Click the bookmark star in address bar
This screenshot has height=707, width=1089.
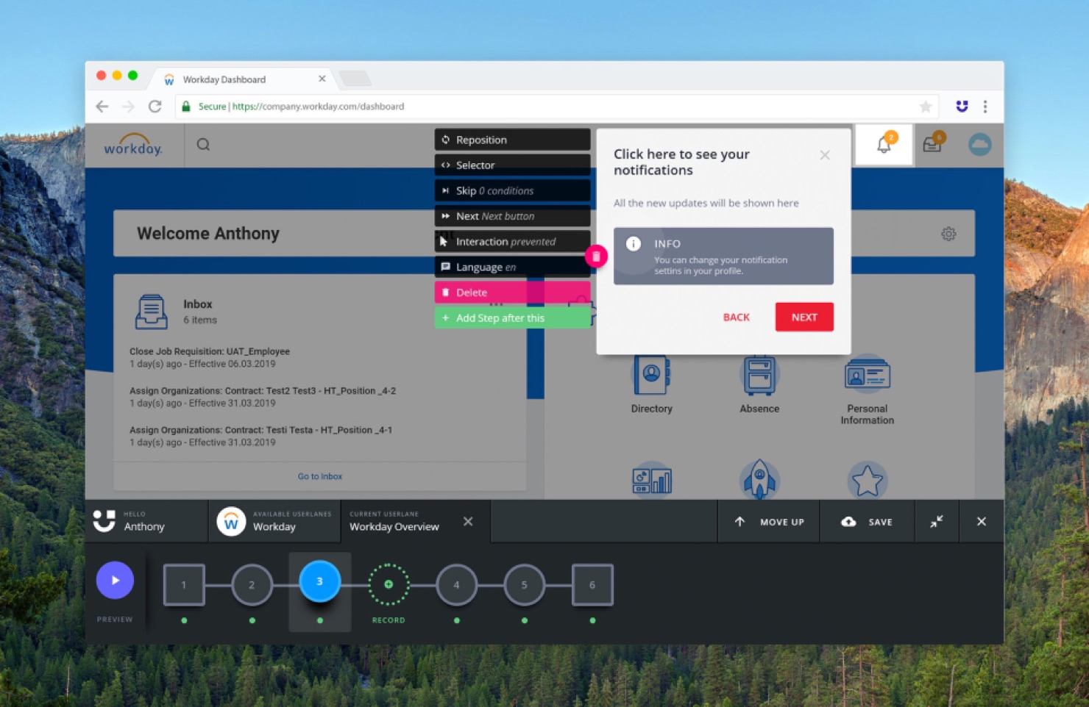[x=926, y=107]
